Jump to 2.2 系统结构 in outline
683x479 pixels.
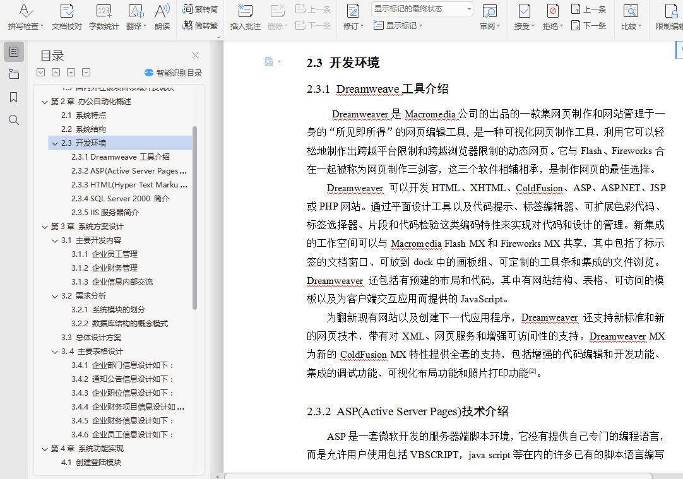[83, 129]
